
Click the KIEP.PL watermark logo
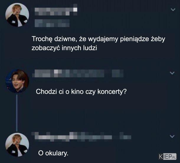pyautogui.click(x=167, y=156)
